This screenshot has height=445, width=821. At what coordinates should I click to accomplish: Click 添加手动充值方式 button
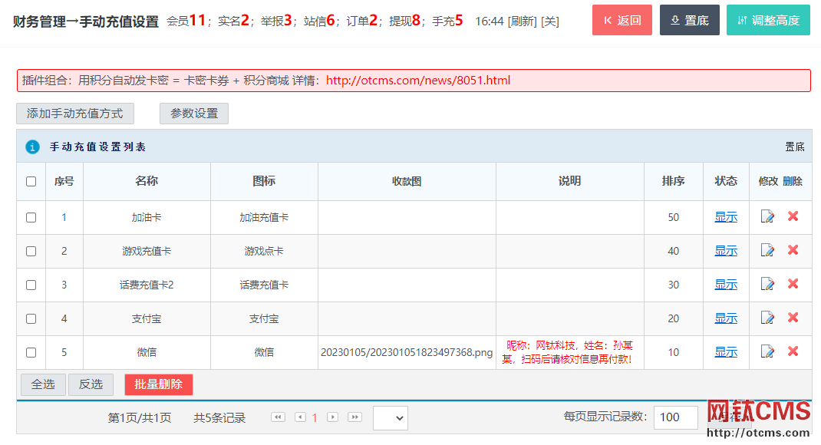[x=75, y=114]
